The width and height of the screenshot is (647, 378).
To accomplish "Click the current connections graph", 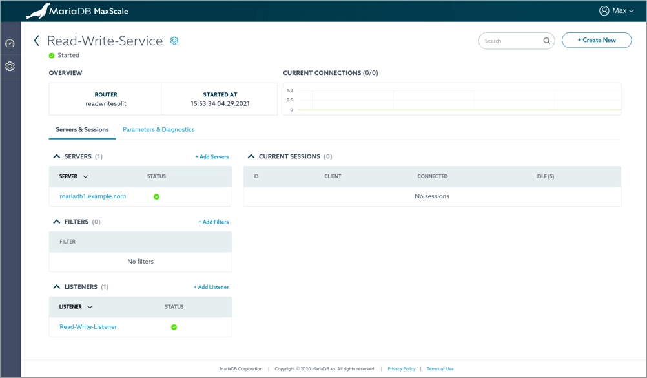I will click(452, 99).
